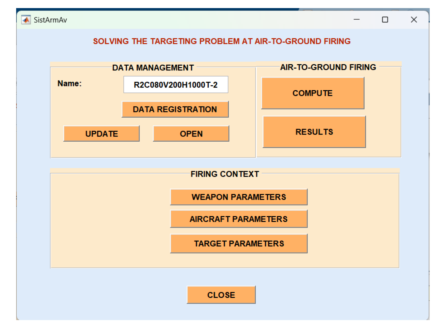
Task: Minimize the SistArmAv window
Action: click(356, 19)
